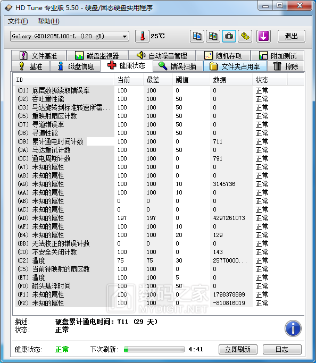Switch to the 擦除 tab
This screenshot has height=363, width=316.
pos(286,66)
